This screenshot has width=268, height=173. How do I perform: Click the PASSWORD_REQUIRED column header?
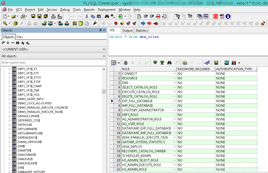pos(196,69)
